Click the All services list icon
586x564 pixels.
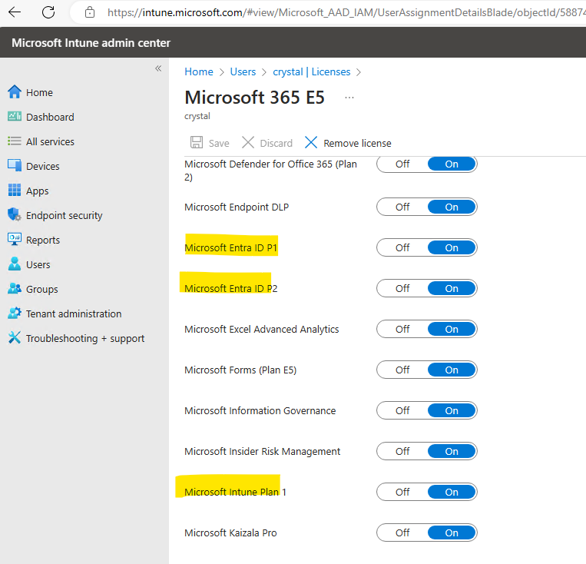coord(15,141)
